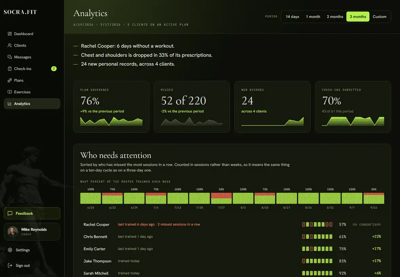The width and height of the screenshot is (400, 277).
Task: Open the Missed 52 of 220 card
Action: click(192, 107)
